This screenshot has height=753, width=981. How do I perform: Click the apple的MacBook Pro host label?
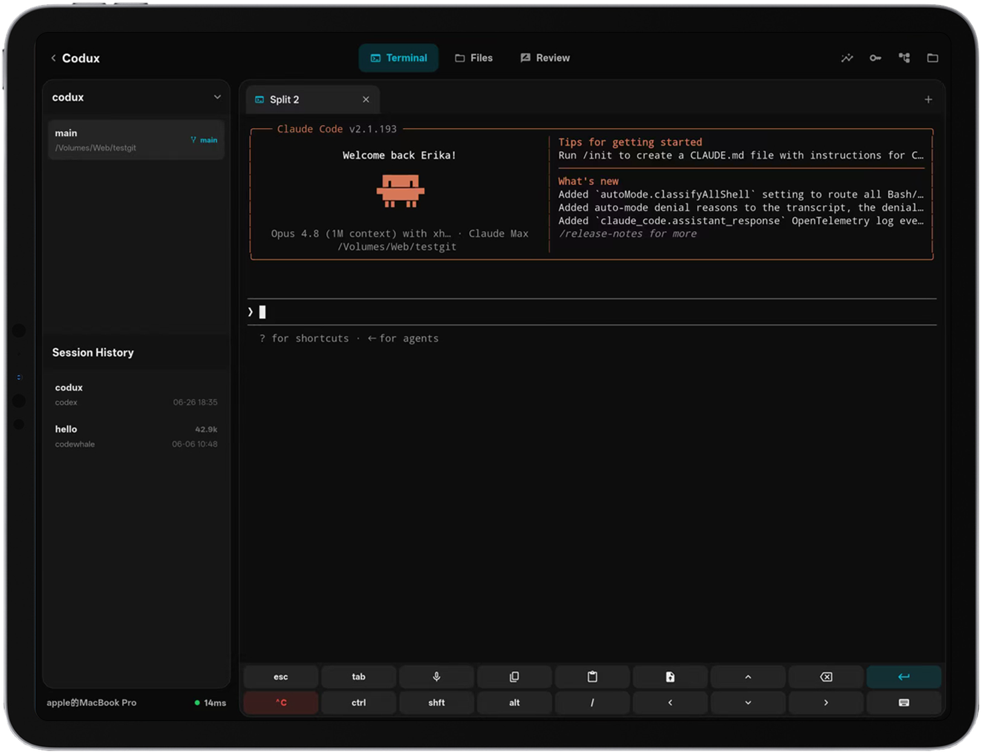click(x=91, y=703)
